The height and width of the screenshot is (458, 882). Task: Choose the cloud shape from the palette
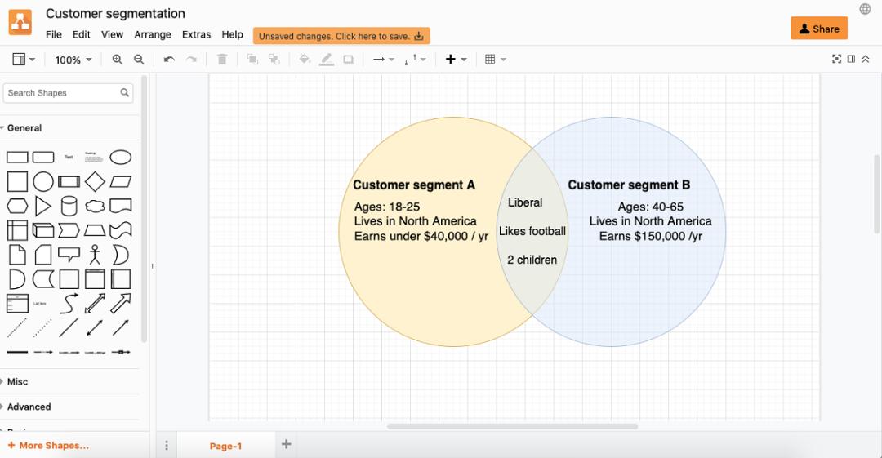95,206
